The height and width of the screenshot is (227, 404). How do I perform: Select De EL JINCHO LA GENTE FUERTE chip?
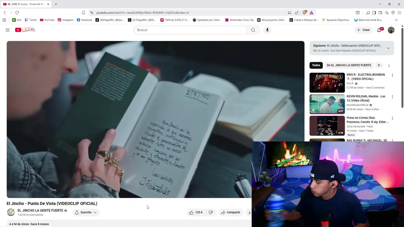[349, 65]
